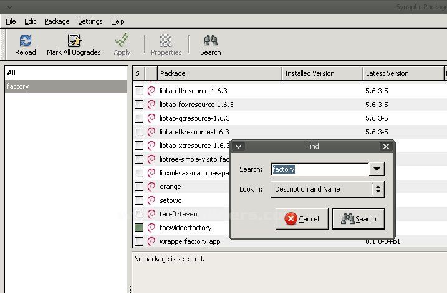Image resolution: width=447 pixels, height=293 pixels.
Task: Mark the libtao-qtresource-1.6.3 status checkbox
Action: (x=139, y=118)
